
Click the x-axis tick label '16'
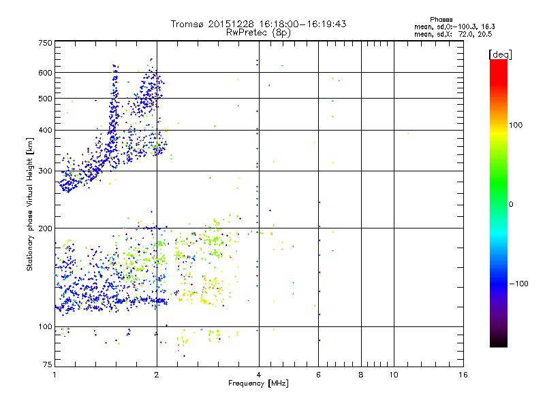click(x=463, y=375)
